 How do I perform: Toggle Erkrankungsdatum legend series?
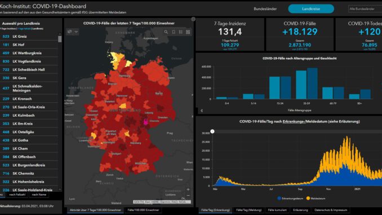(x=290, y=199)
